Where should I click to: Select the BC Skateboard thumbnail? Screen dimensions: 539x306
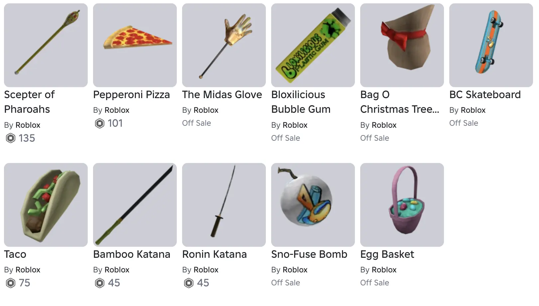point(491,45)
